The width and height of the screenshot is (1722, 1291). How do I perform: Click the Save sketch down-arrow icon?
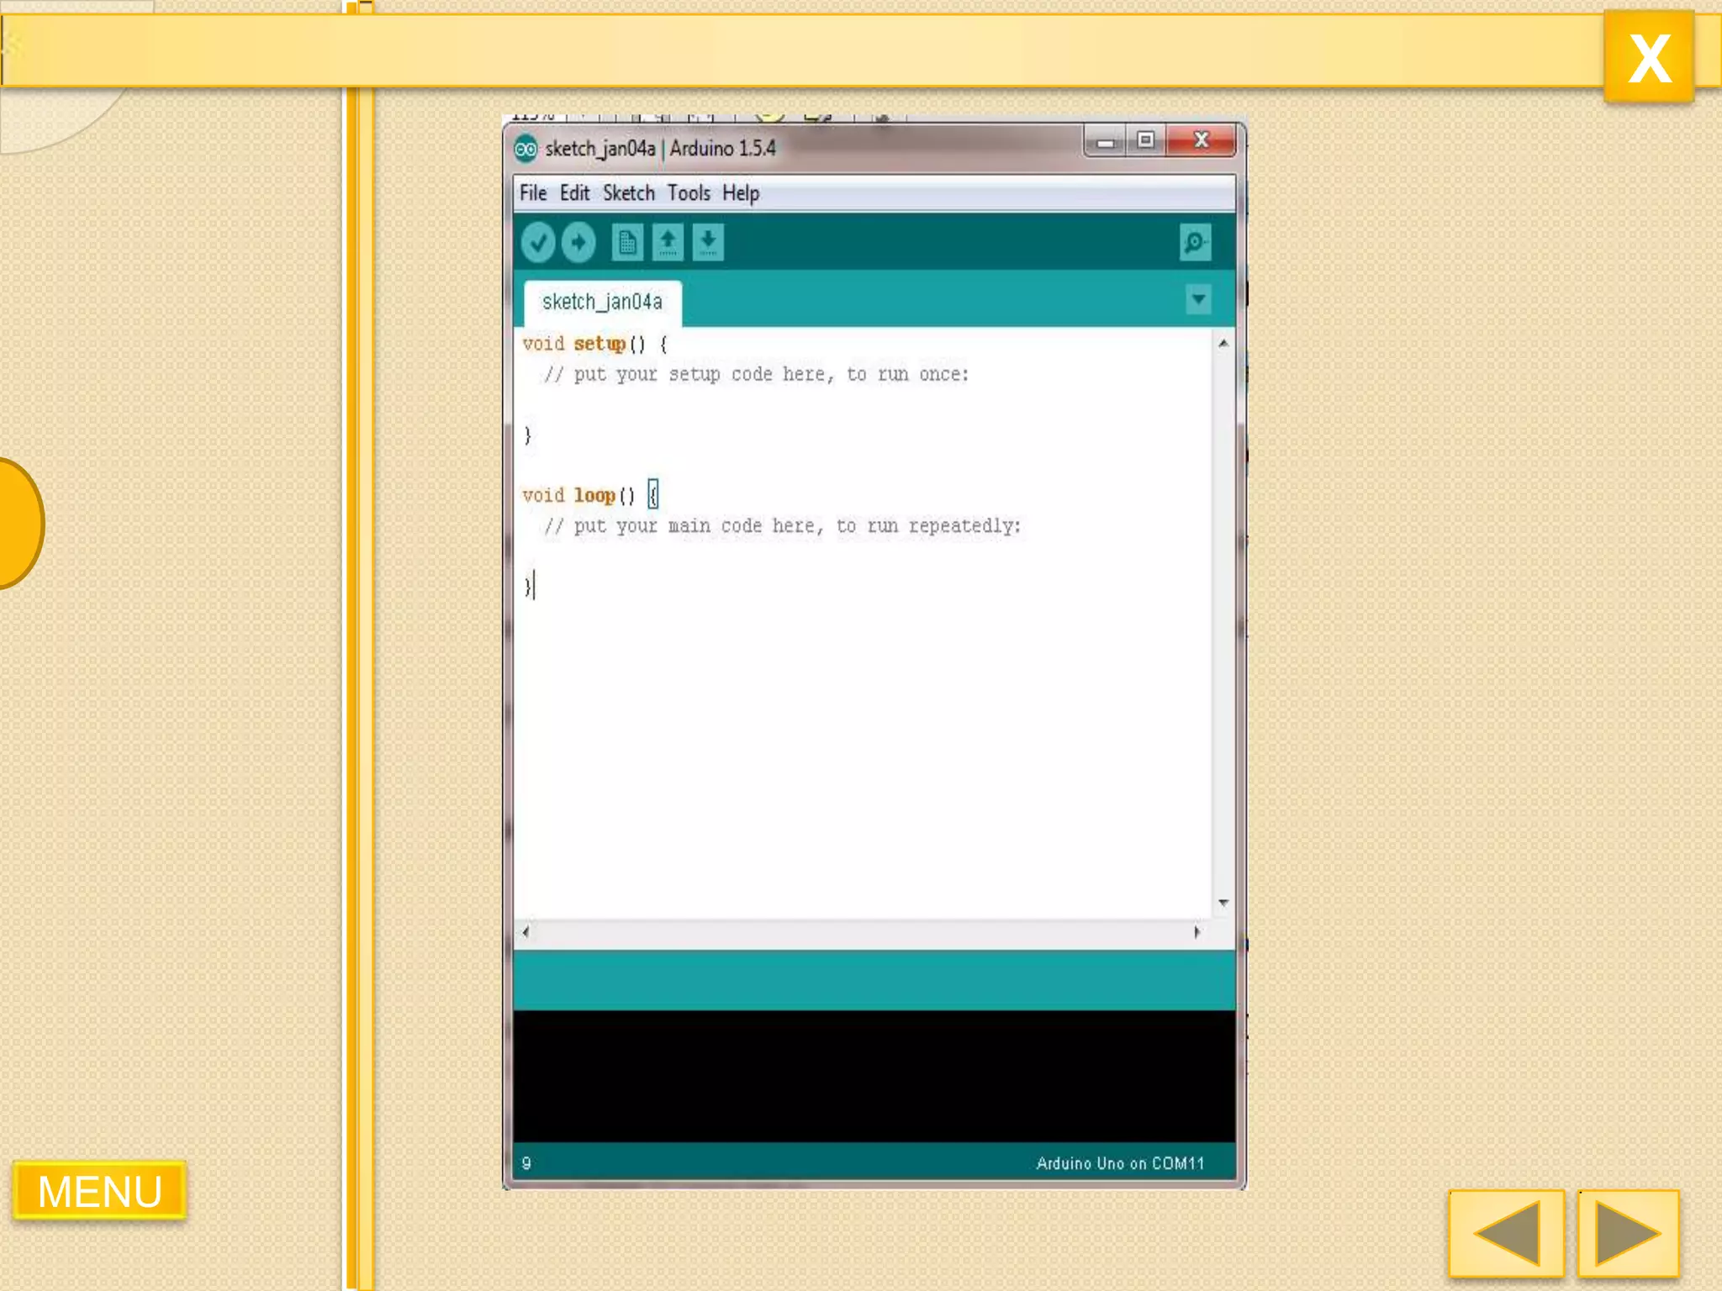pos(708,243)
